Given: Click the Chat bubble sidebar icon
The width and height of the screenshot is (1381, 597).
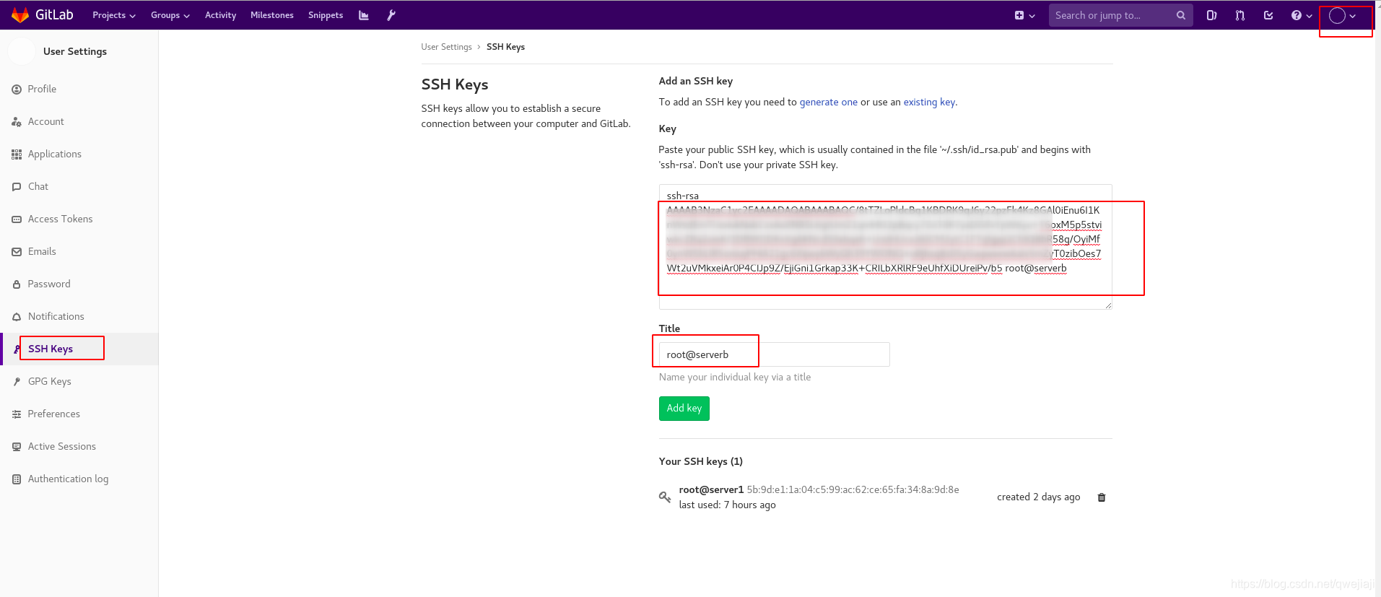Looking at the screenshot, I should point(17,187).
